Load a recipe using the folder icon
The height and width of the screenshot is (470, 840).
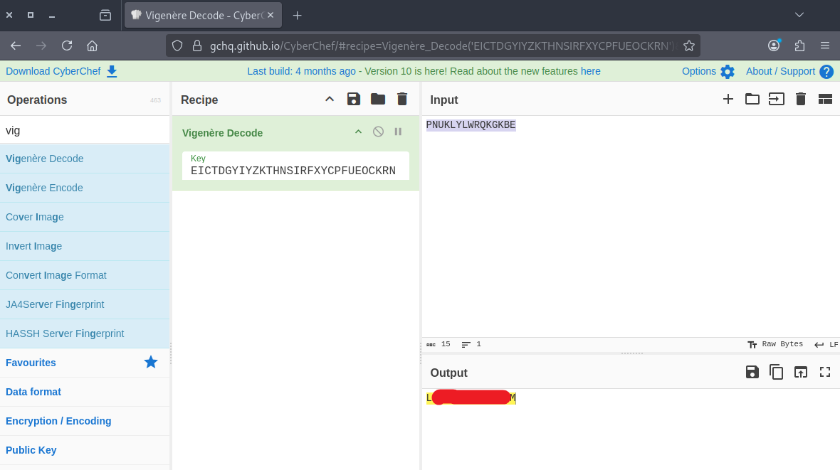pyautogui.click(x=378, y=100)
